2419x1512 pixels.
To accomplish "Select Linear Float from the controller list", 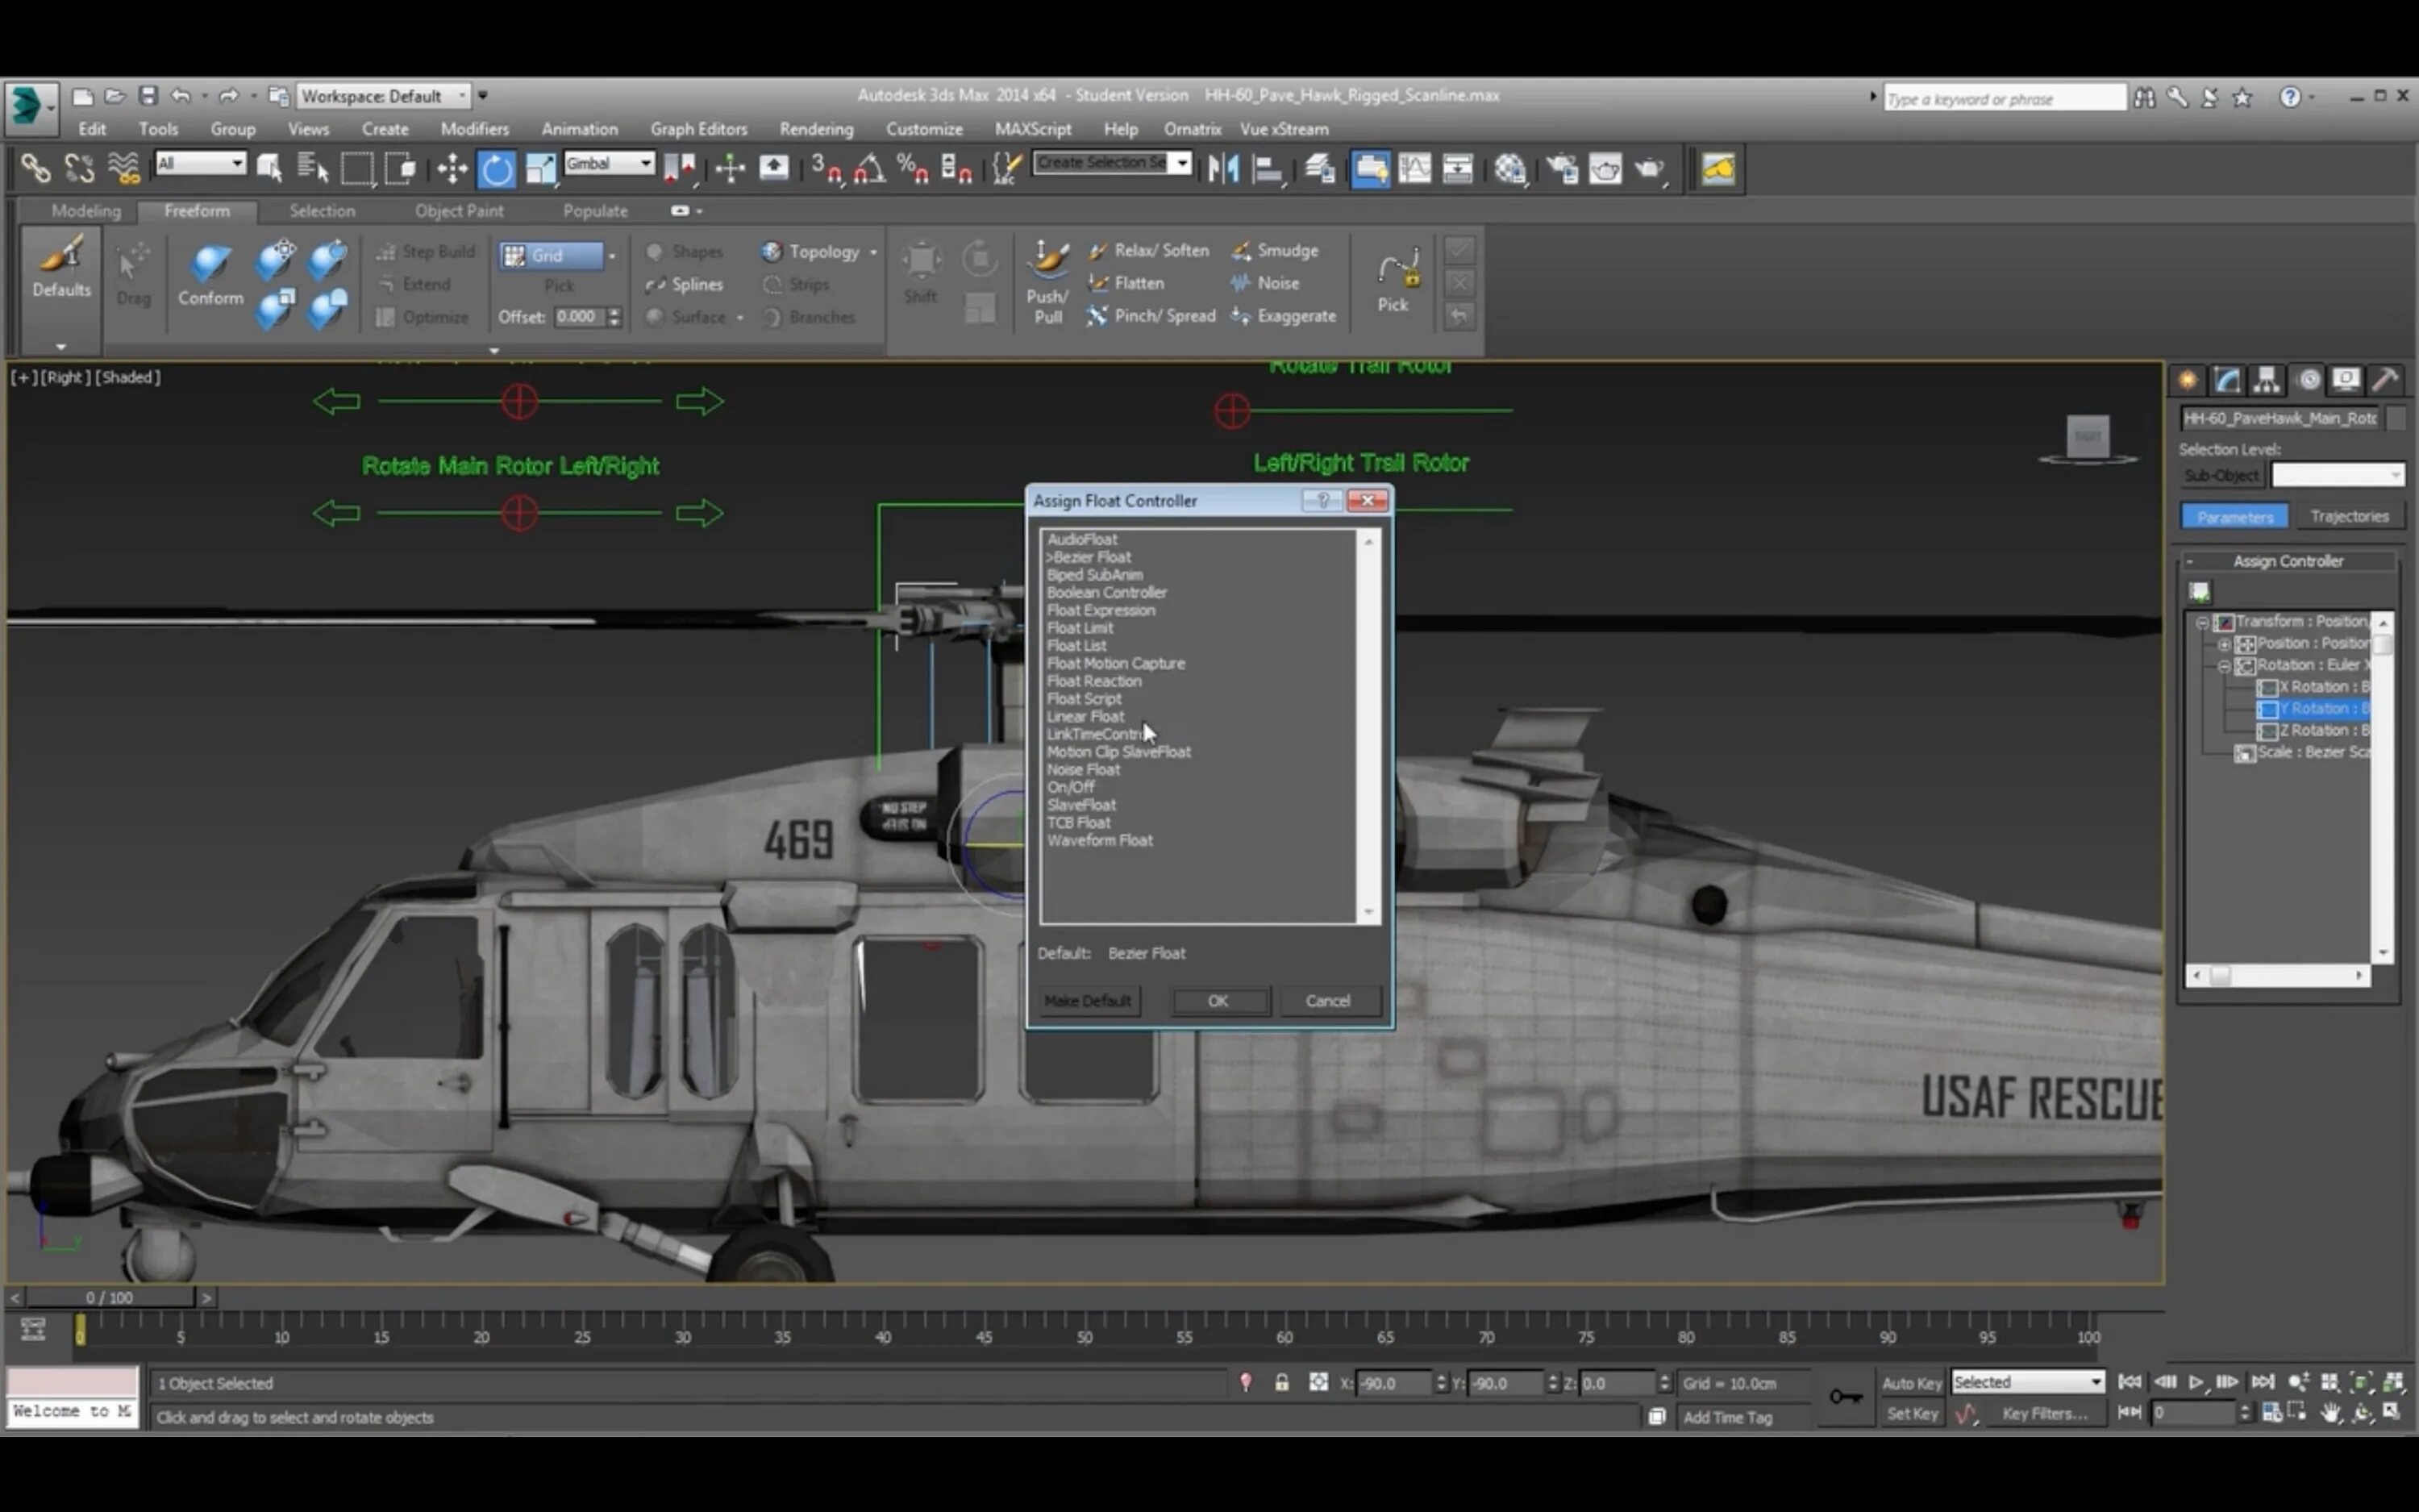I will [1085, 716].
